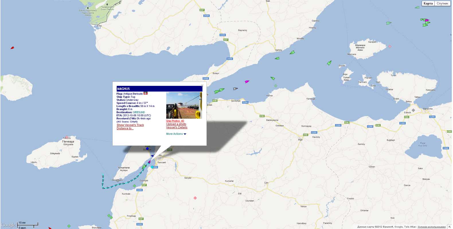Switch to Карта map view

[428, 3]
